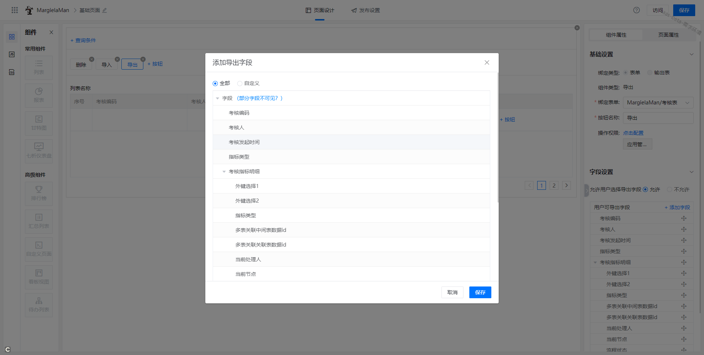The height and width of the screenshot is (355, 704).
Task: Click + 添加字段 link
Action: [x=677, y=207]
